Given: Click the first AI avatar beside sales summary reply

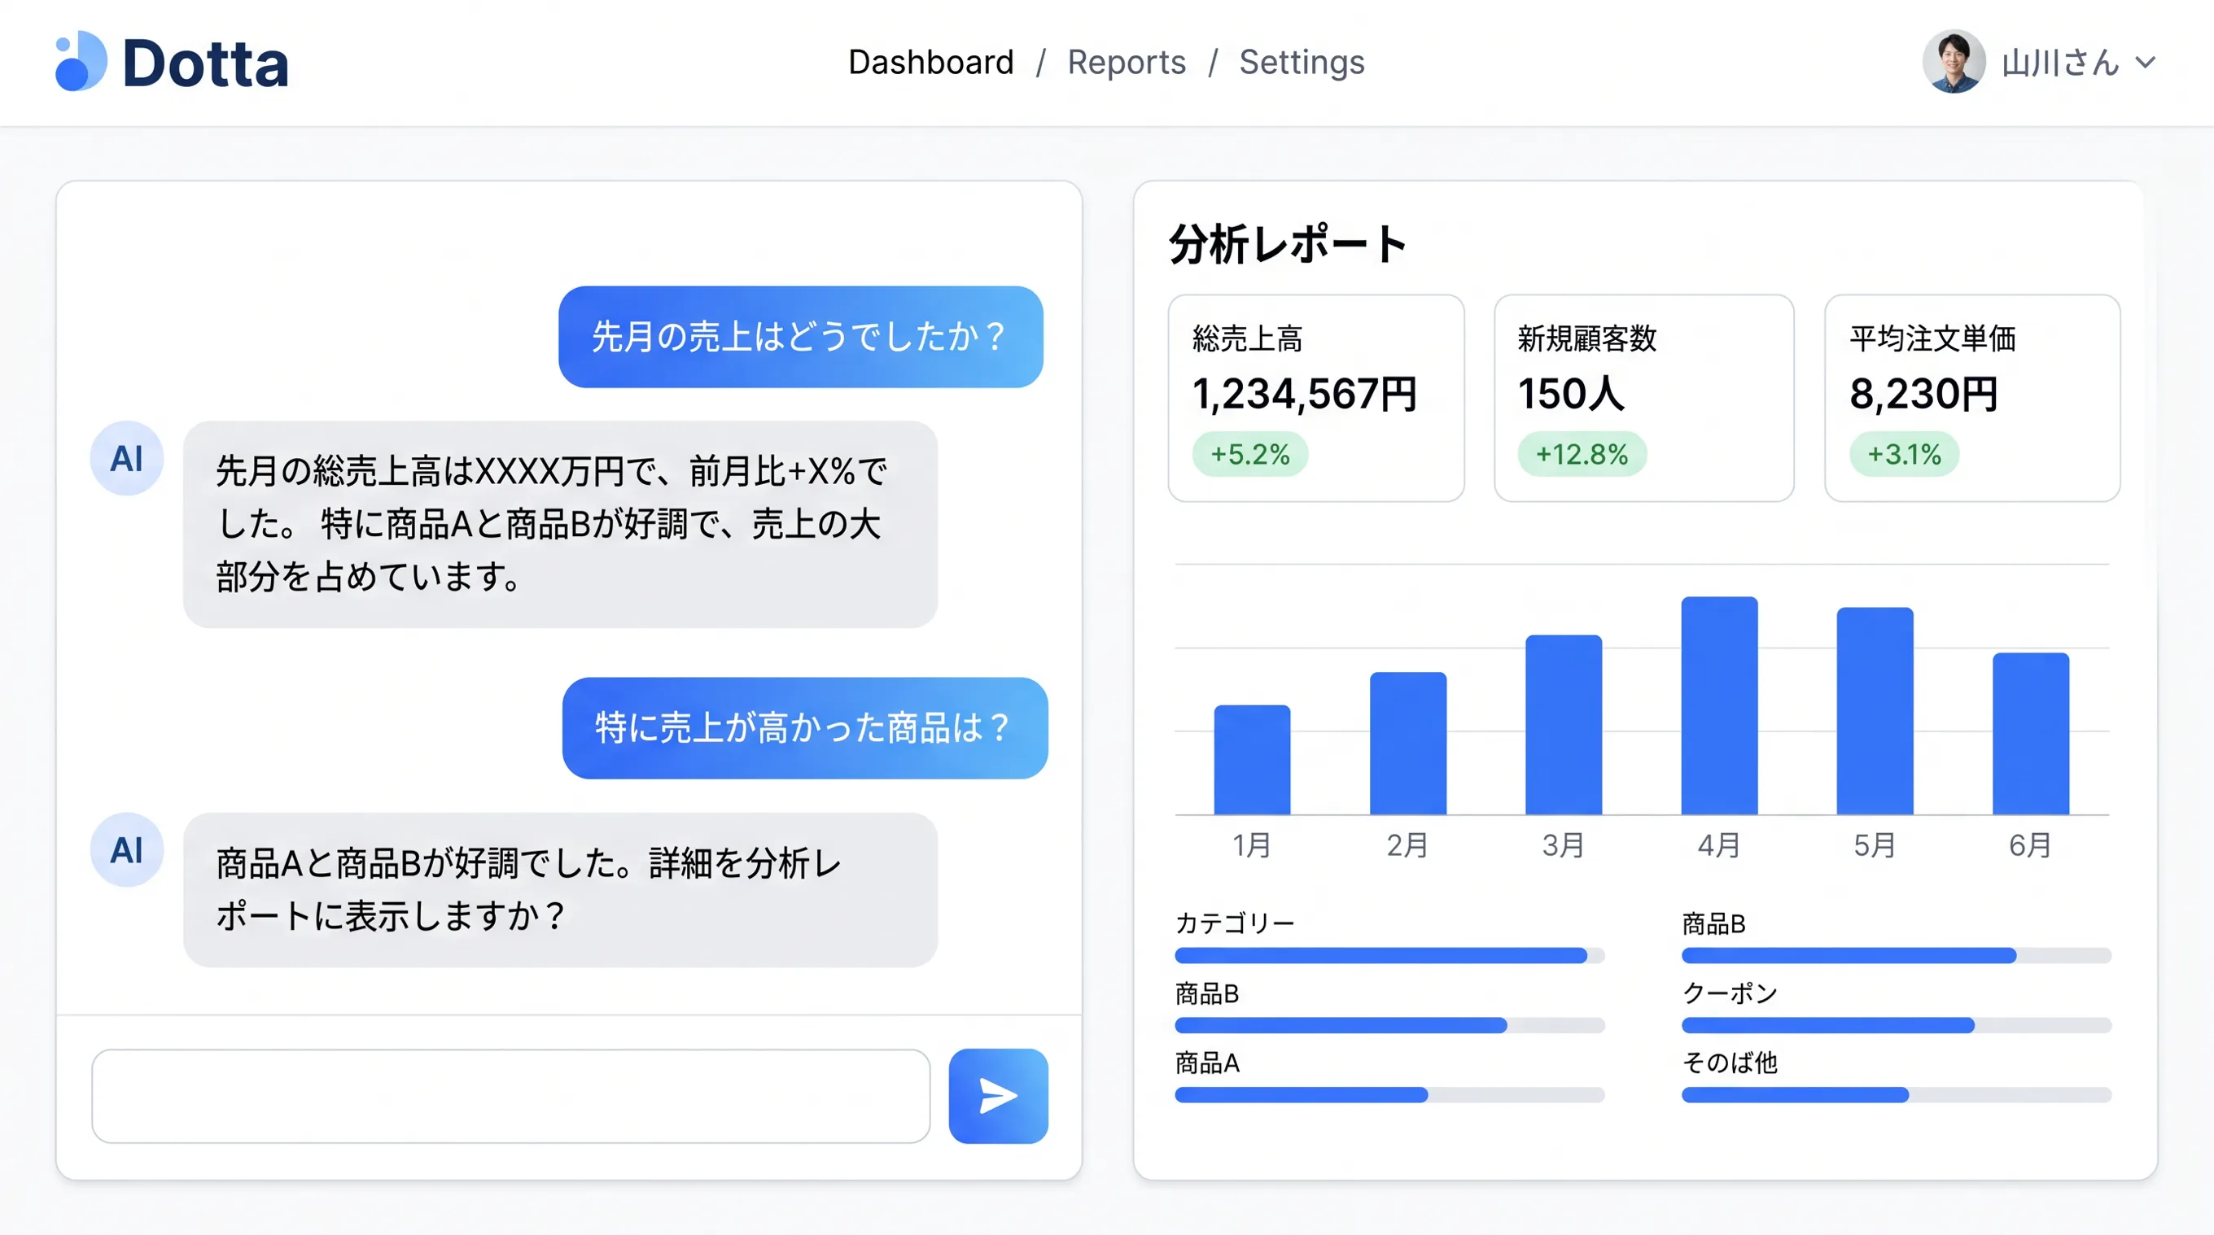Looking at the screenshot, I should pyautogui.click(x=126, y=458).
